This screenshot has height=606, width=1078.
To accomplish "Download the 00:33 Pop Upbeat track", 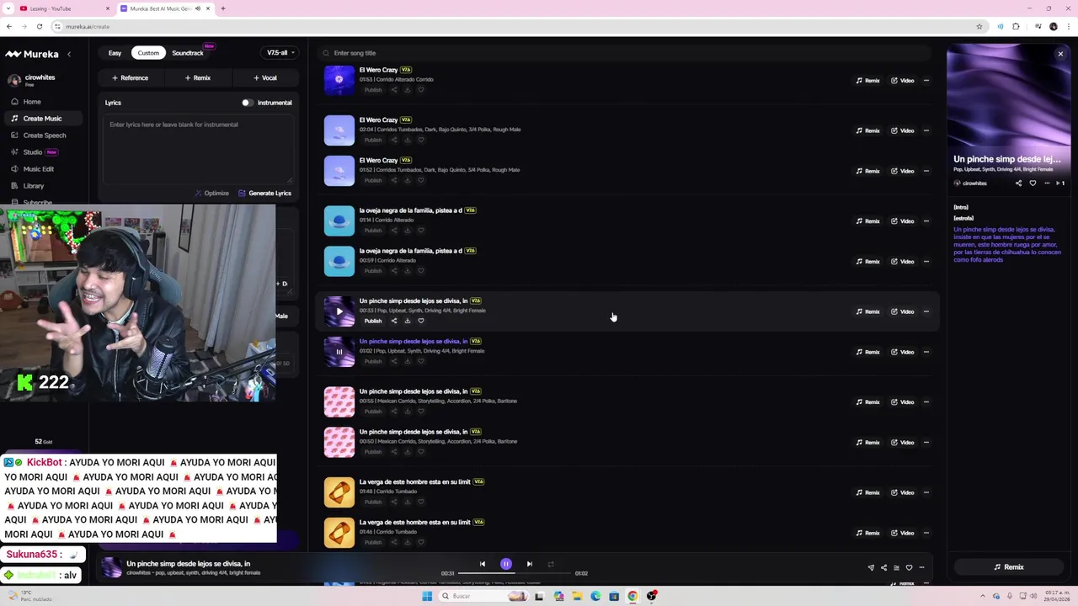I will [x=407, y=321].
